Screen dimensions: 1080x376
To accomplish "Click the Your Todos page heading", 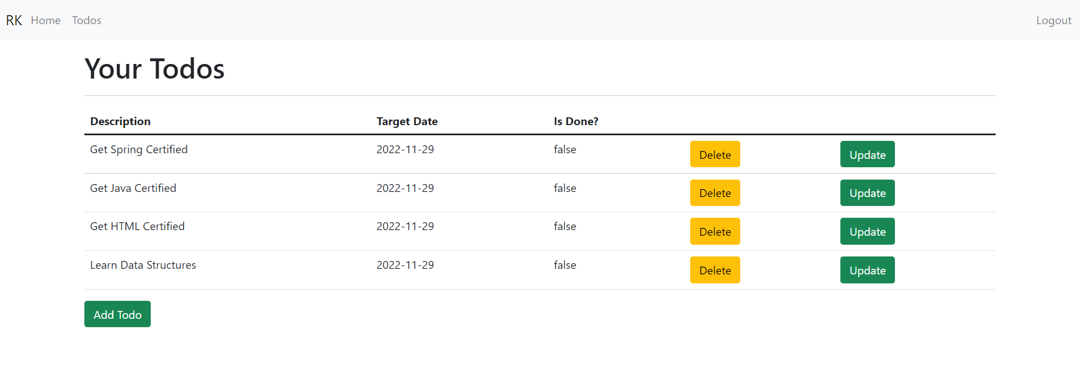I will [155, 69].
